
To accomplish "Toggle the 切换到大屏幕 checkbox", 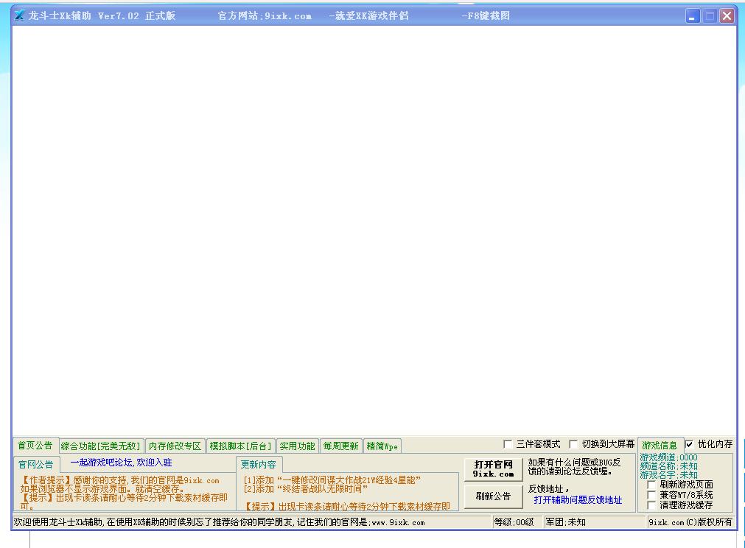I will 573,444.
